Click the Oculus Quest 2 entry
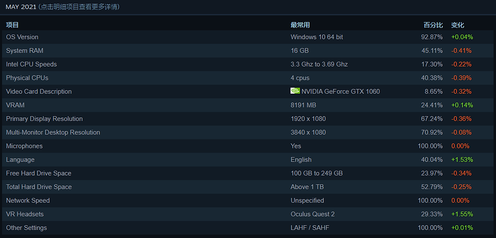 coord(313,214)
